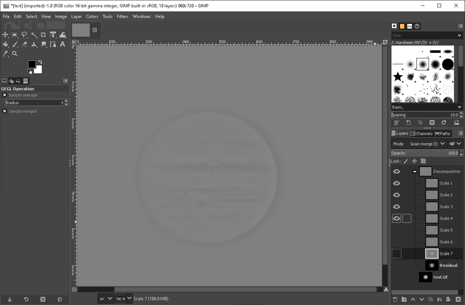Open the zoom percentage dropdown
The height and width of the screenshot is (305, 465).
pyautogui.click(x=129, y=298)
